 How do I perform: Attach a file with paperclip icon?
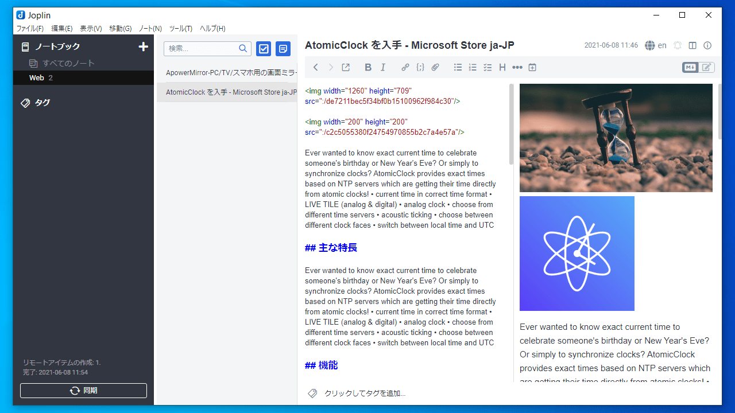435,68
